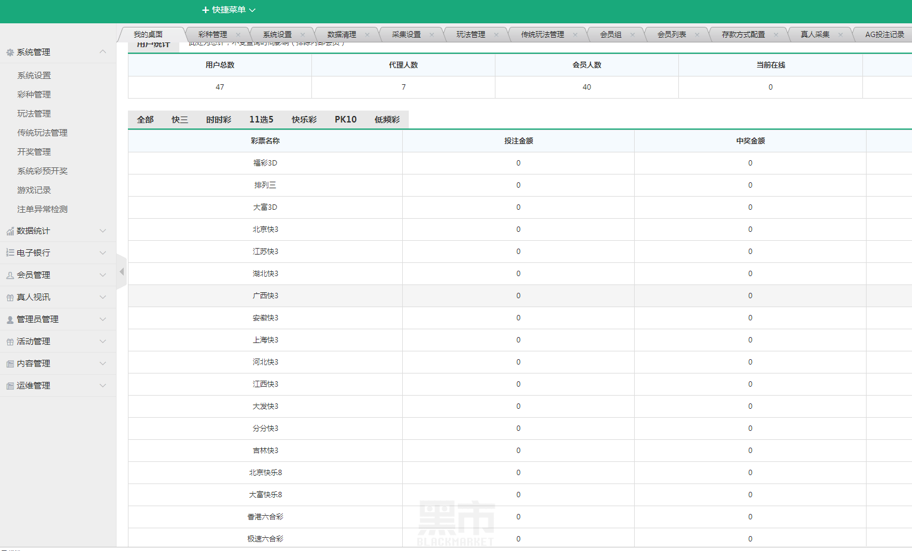Select the 快乐彩 lottery filter
This screenshot has width=912, height=551.
(x=304, y=120)
